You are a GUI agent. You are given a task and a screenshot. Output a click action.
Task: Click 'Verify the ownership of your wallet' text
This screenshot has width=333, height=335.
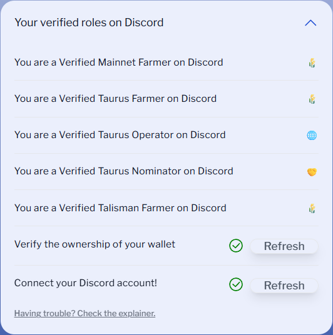tap(95, 244)
